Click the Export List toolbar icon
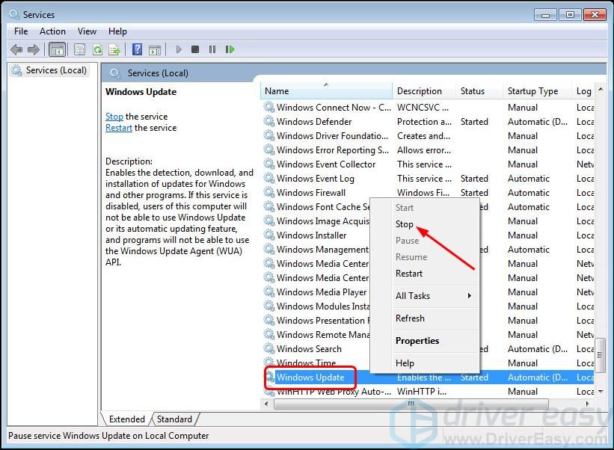 (x=114, y=49)
